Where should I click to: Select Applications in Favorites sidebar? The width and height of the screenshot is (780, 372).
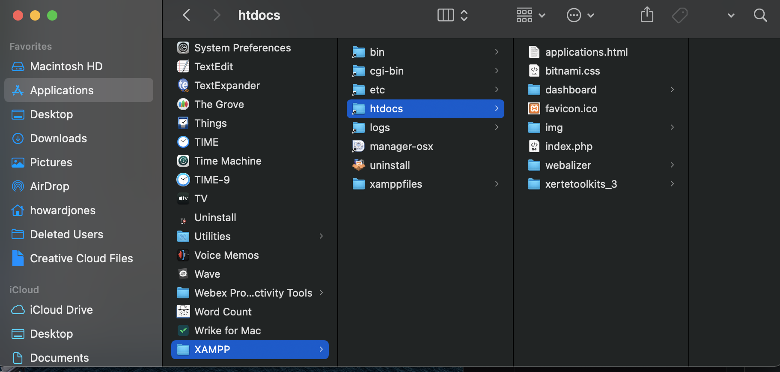79,90
